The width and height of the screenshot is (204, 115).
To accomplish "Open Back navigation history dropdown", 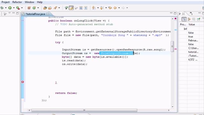I will 119,8.
